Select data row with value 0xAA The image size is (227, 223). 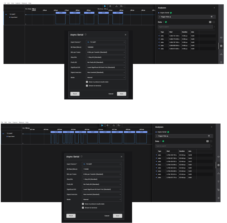[x=184, y=158]
